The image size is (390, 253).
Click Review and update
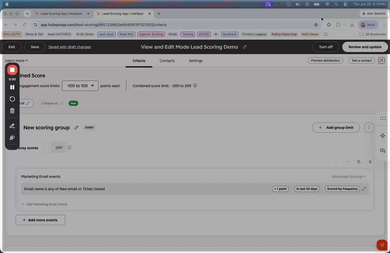click(365, 47)
